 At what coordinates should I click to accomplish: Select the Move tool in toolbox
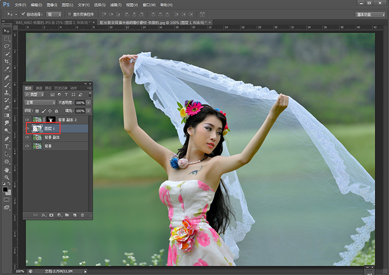[x=7, y=31]
